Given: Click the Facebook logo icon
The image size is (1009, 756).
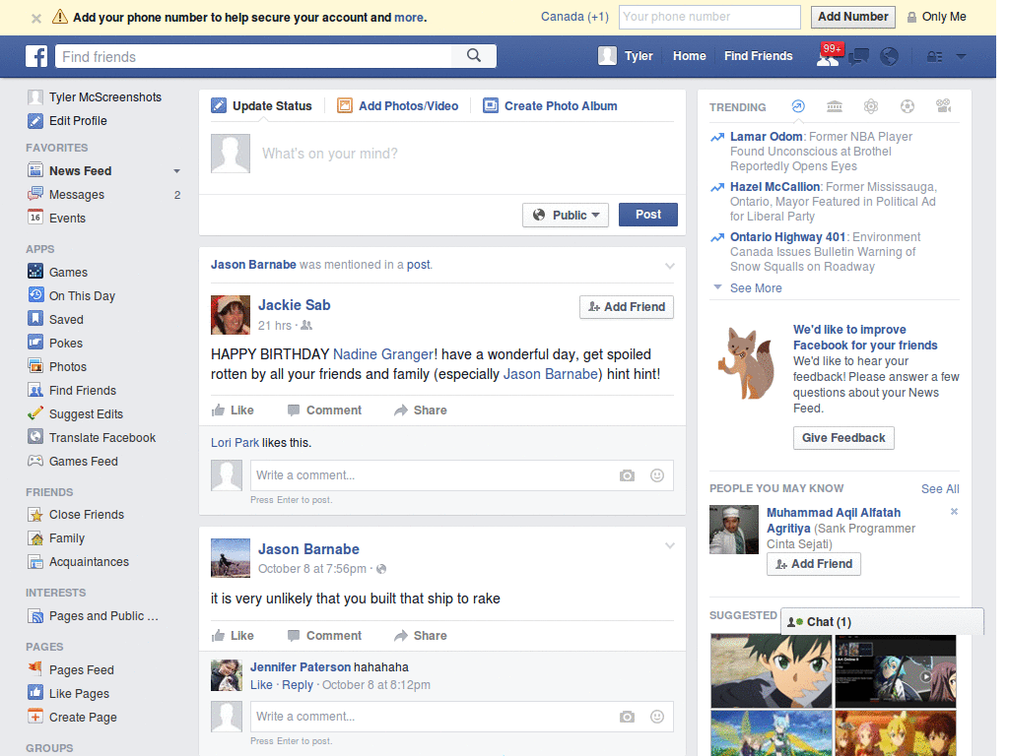Looking at the screenshot, I should [x=36, y=56].
